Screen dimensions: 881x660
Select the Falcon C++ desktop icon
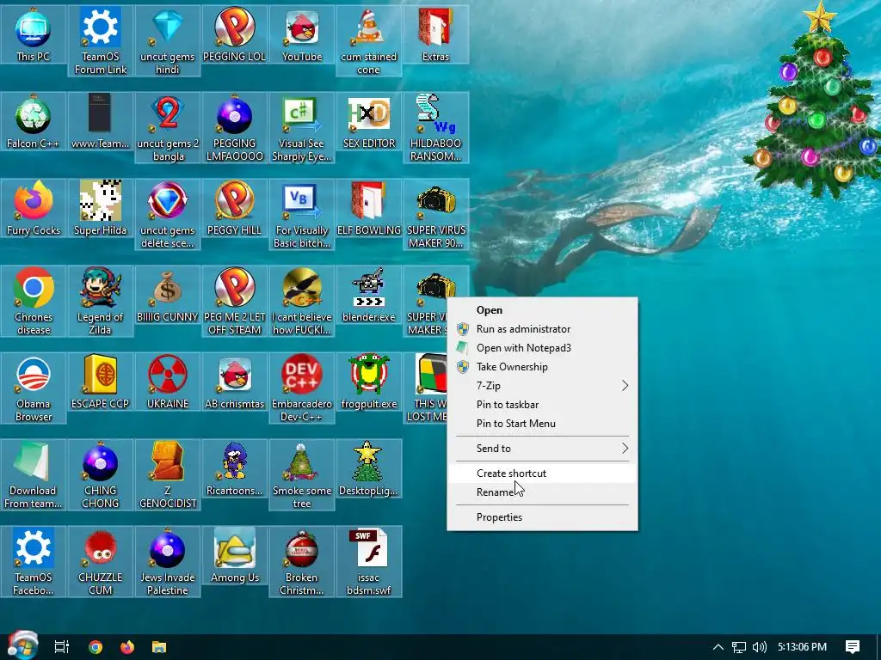(34, 121)
